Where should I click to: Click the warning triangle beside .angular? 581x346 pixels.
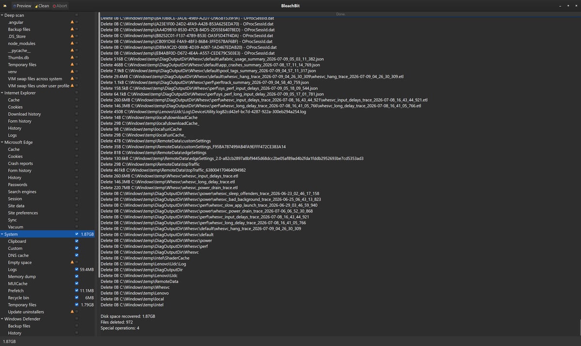tap(73, 22)
